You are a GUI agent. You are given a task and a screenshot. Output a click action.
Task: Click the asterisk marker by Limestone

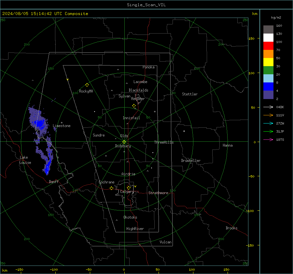click(62, 123)
